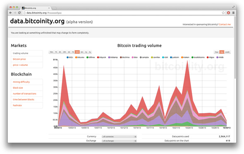Open the mining difficulty link
This screenshot has width=244, height=154.
click(x=22, y=82)
